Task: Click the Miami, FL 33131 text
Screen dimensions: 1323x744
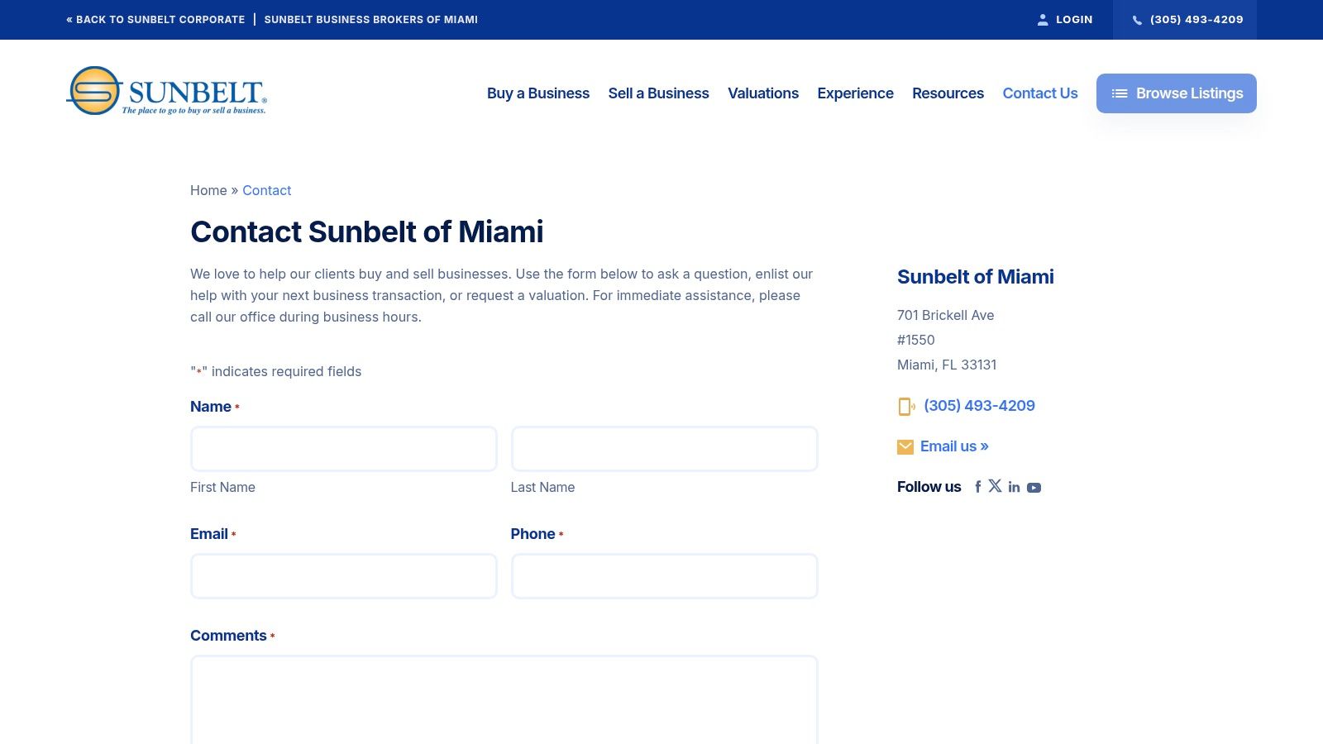Action: point(947,365)
